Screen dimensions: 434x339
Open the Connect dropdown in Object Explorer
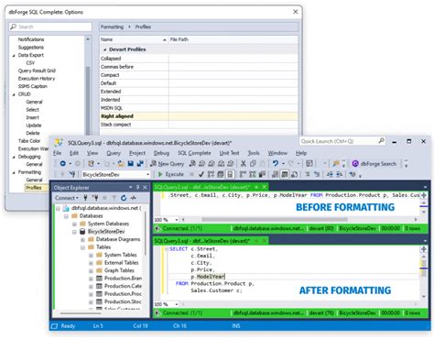[x=67, y=198]
